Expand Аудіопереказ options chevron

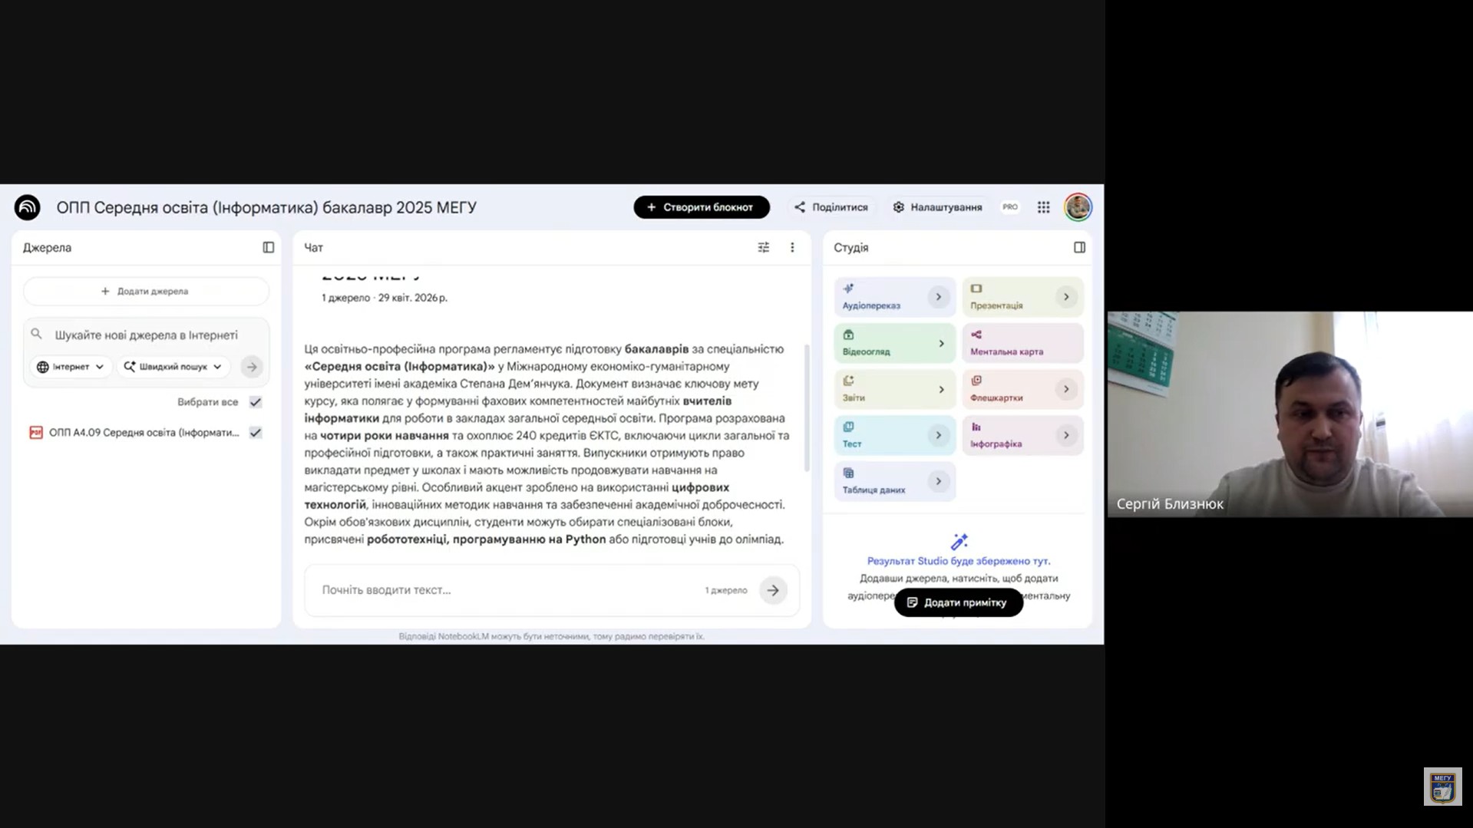(938, 297)
